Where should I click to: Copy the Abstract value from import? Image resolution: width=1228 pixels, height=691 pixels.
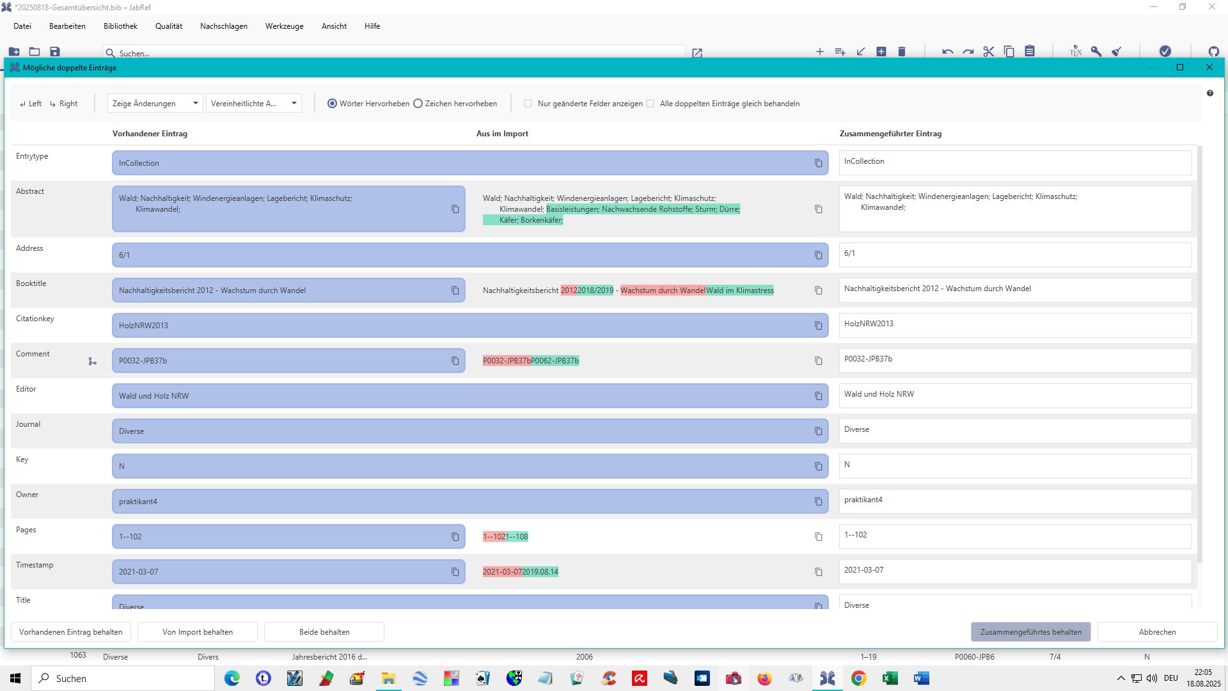pyautogui.click(x=818, y=209)
